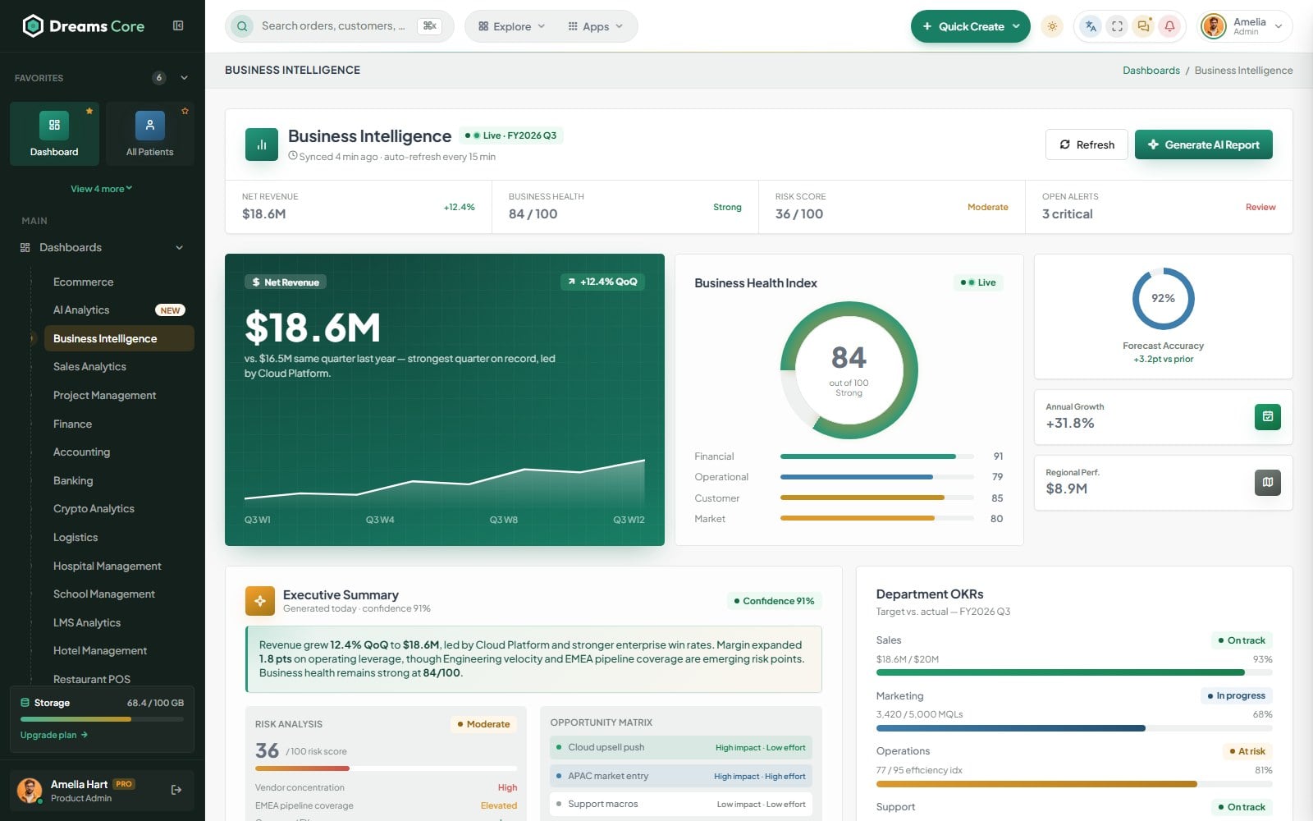Screen dimensions: 1313x821
Task: Open the Amelia Admin profile menu
Action: 1245,26
